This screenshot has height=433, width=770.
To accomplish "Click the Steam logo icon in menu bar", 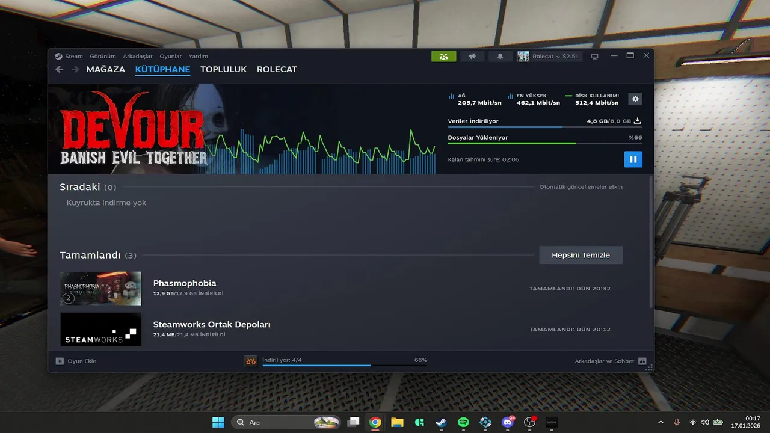I will click(x=58, y=56).
